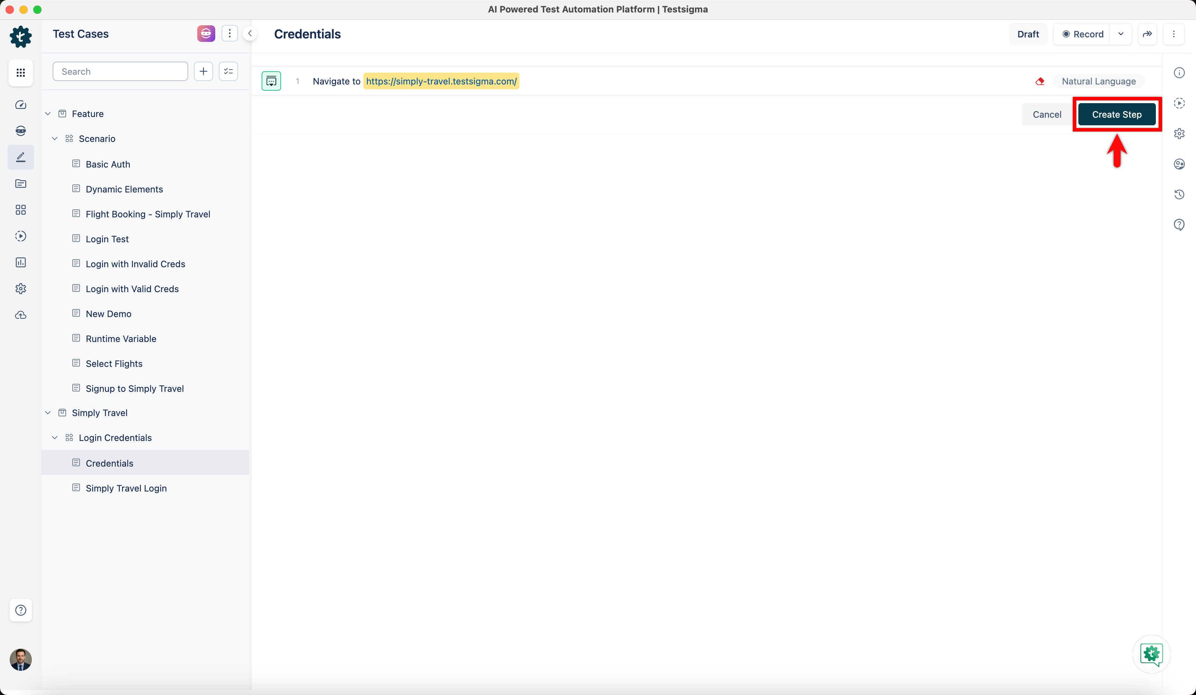
Task: Select the Agent bot icon in left sidebar
Action: (x=21, y=130)
